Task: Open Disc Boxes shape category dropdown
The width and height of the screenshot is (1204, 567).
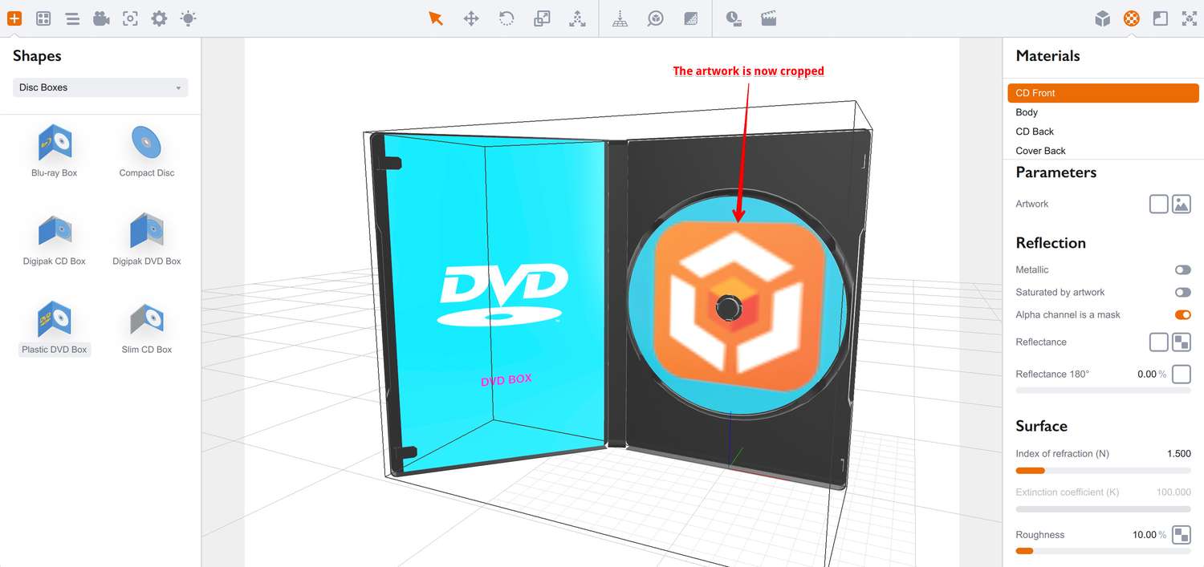Action: (x=100, y=87)
